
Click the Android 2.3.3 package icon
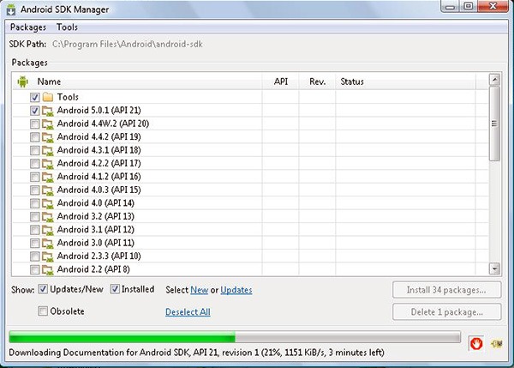coord(48,256)
